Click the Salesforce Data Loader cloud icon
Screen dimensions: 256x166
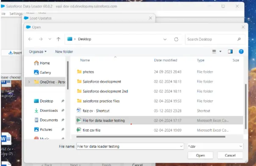point(3,6)
